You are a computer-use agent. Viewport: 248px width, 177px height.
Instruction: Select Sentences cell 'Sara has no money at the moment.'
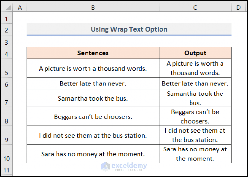point(93,154)
